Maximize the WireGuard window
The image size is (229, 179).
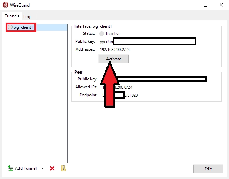point(205,5)
